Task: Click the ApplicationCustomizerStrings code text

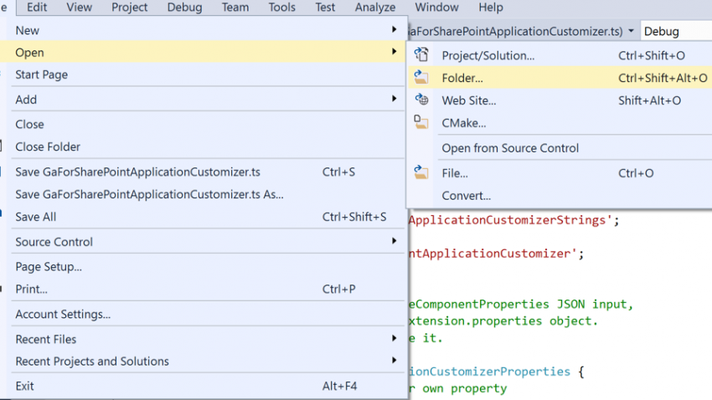Action: (510, 220)
